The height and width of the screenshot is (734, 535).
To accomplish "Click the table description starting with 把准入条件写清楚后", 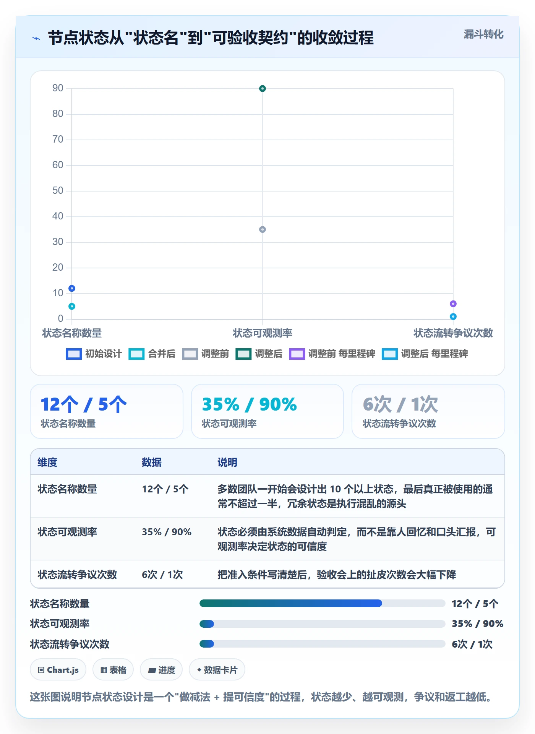I will pyautogui.click(x=337, y=575).
